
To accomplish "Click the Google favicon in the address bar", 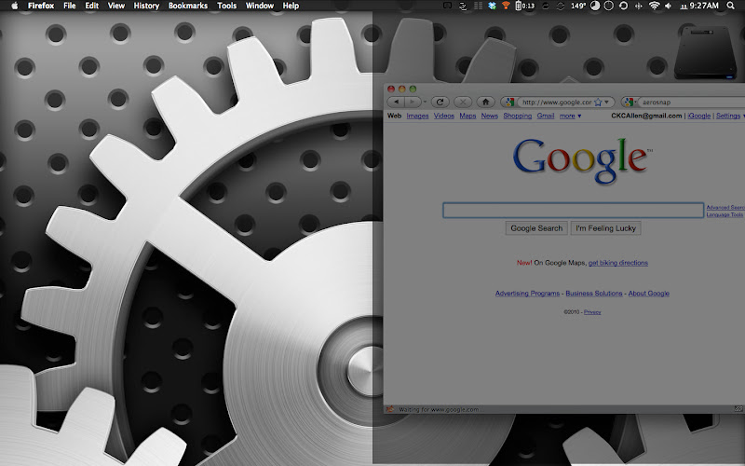I will tap(509, 102).
